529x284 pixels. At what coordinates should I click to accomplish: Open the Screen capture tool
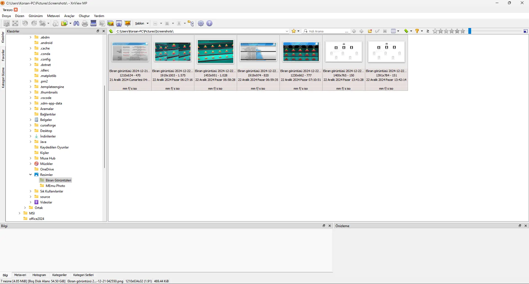coord(119,23)
